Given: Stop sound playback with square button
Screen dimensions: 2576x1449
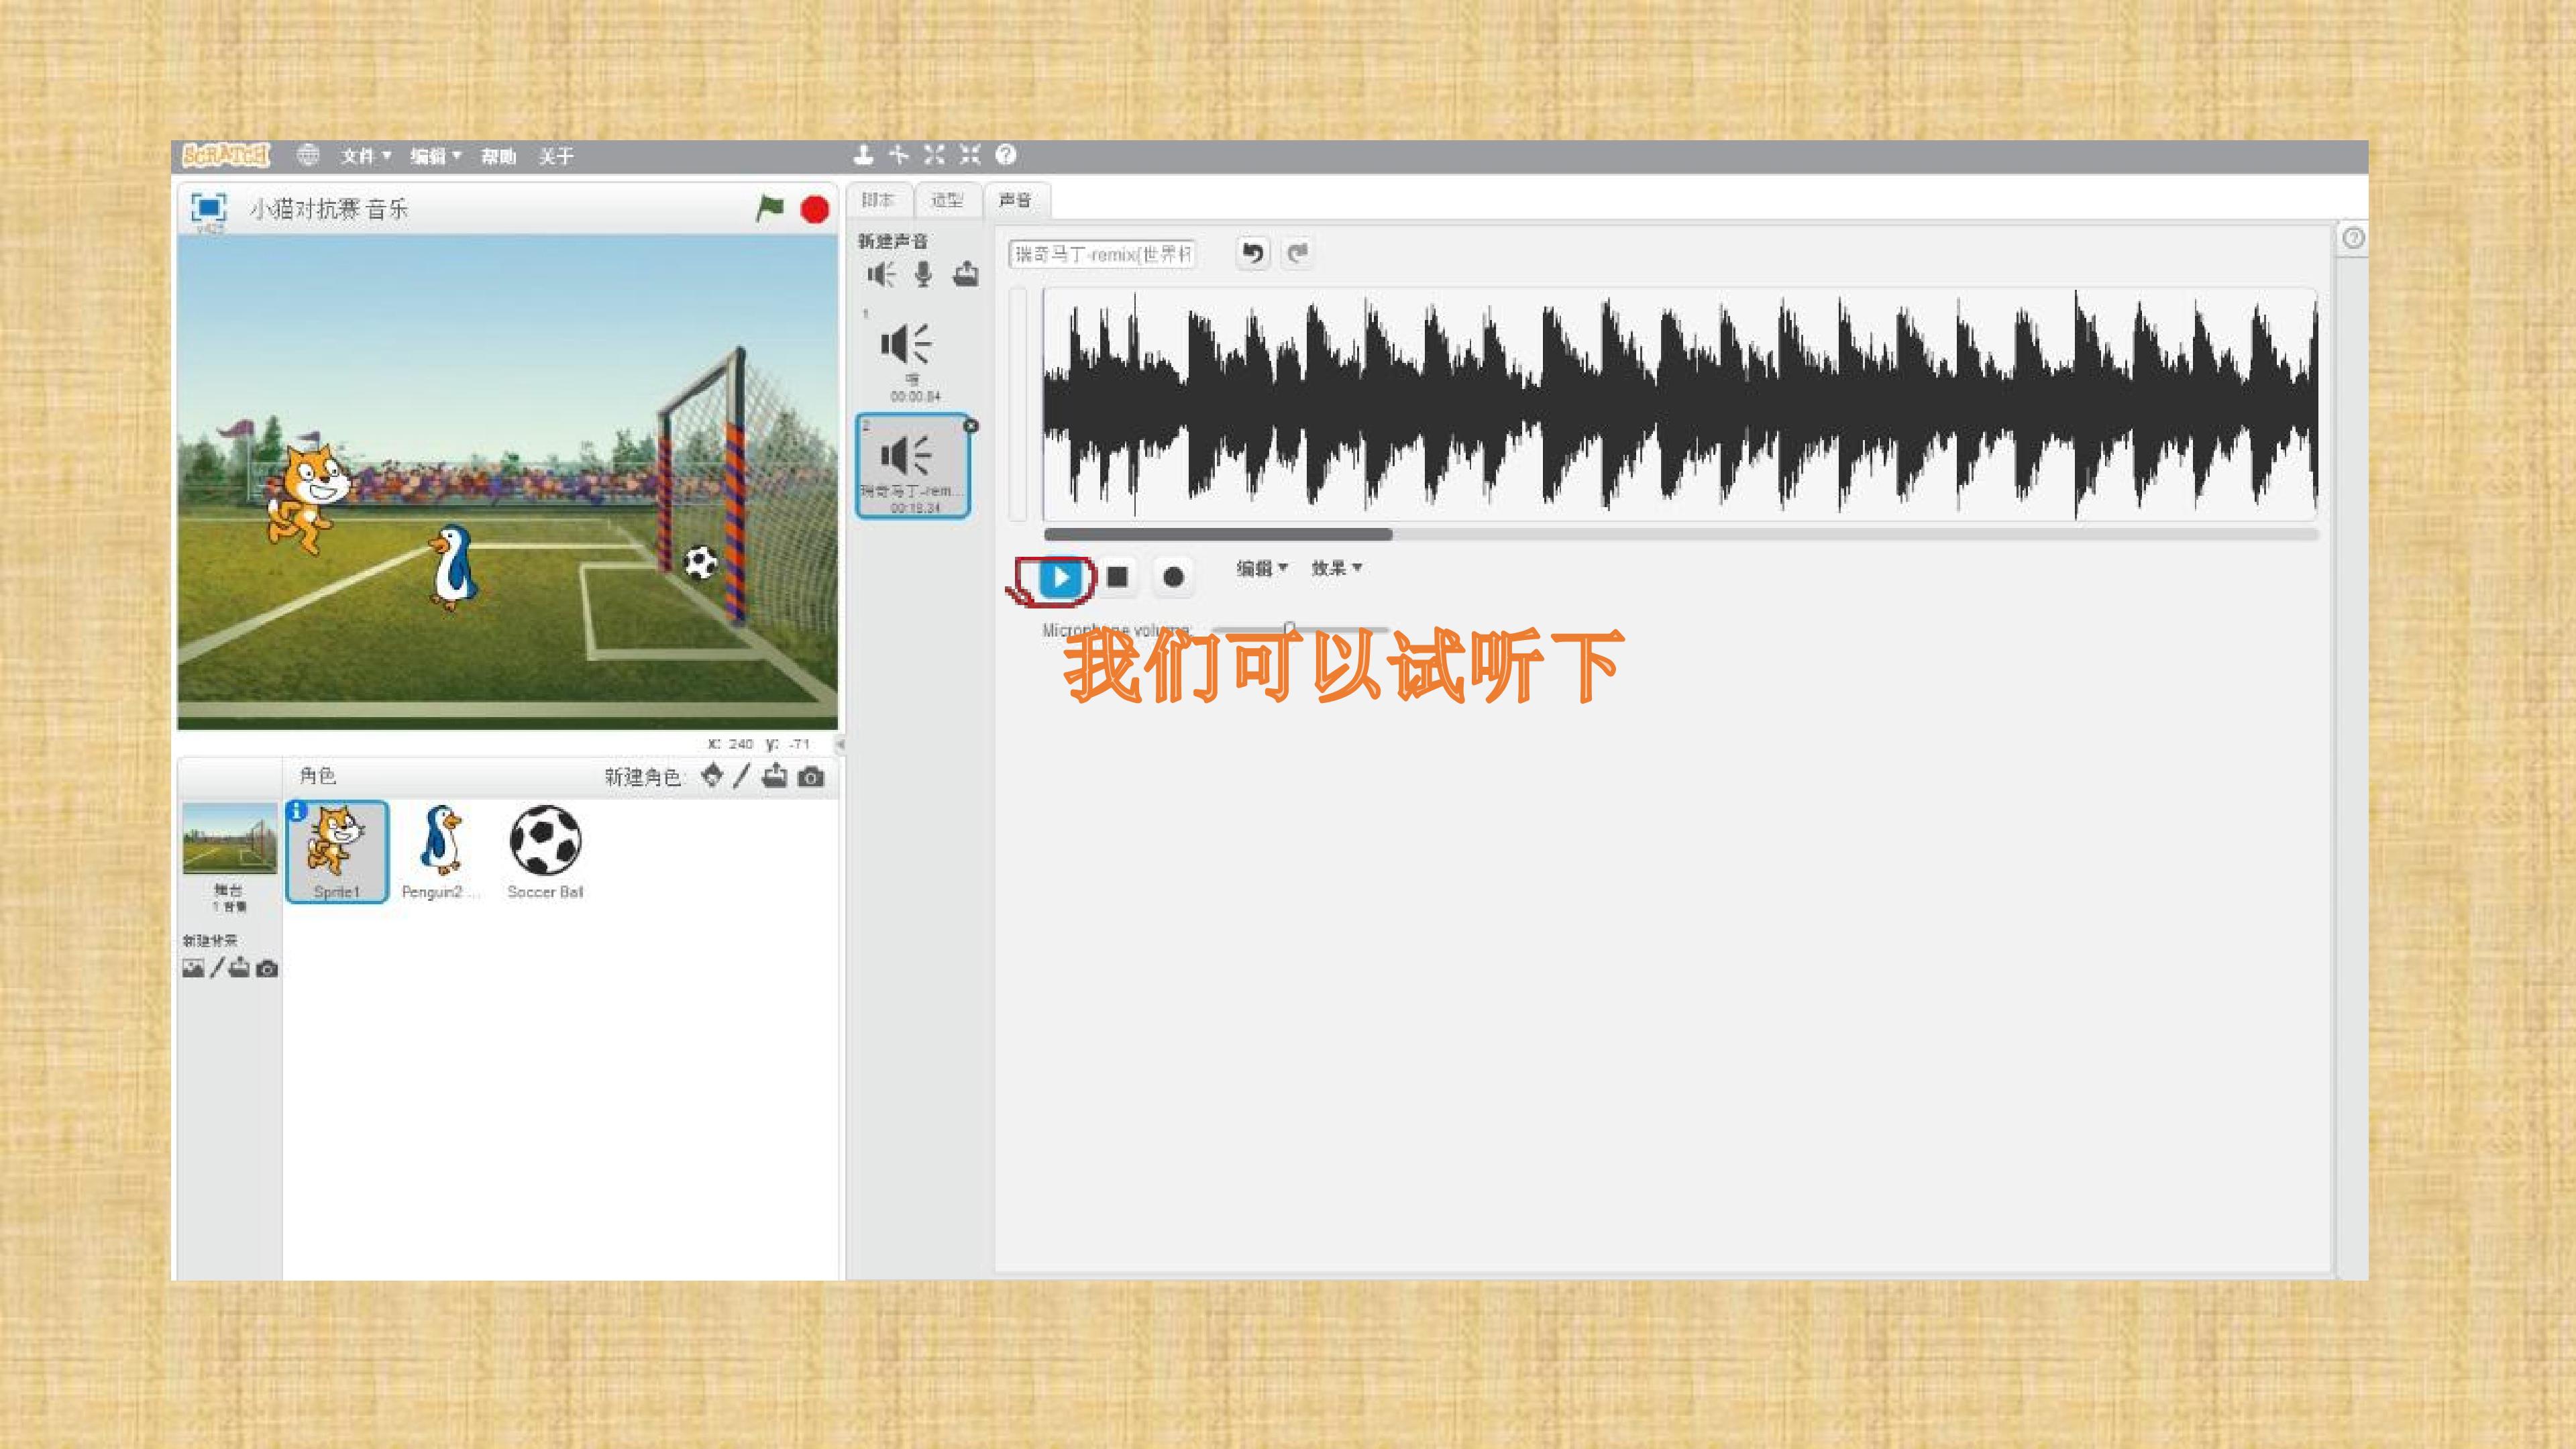Looking at the screenshot, I should point(1117,577).
